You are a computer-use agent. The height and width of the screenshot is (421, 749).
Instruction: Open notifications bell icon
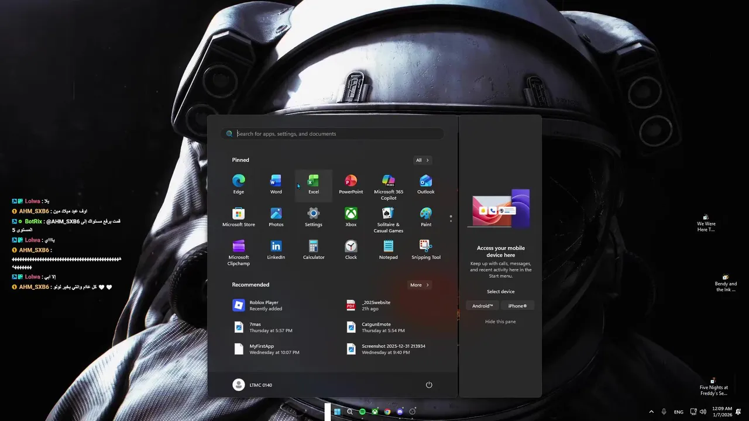(738, 412)
